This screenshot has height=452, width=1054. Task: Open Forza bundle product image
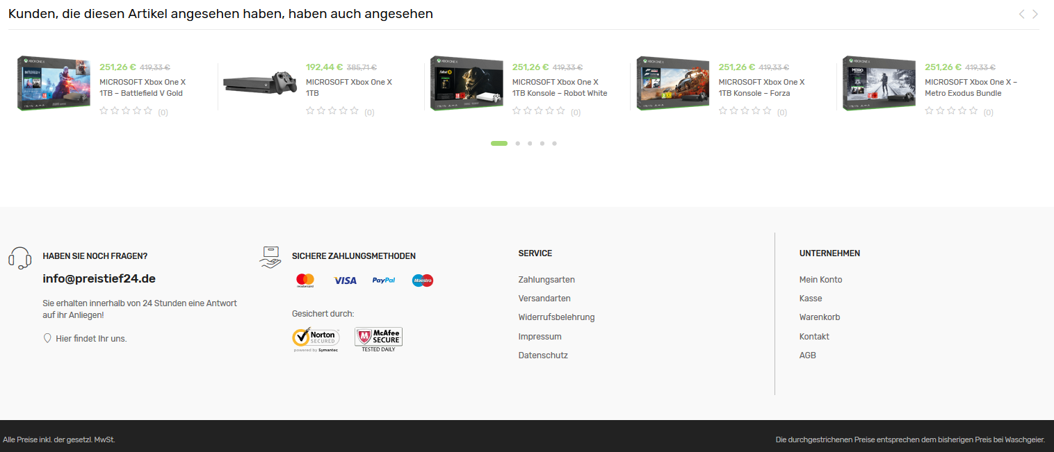point(674,83)
